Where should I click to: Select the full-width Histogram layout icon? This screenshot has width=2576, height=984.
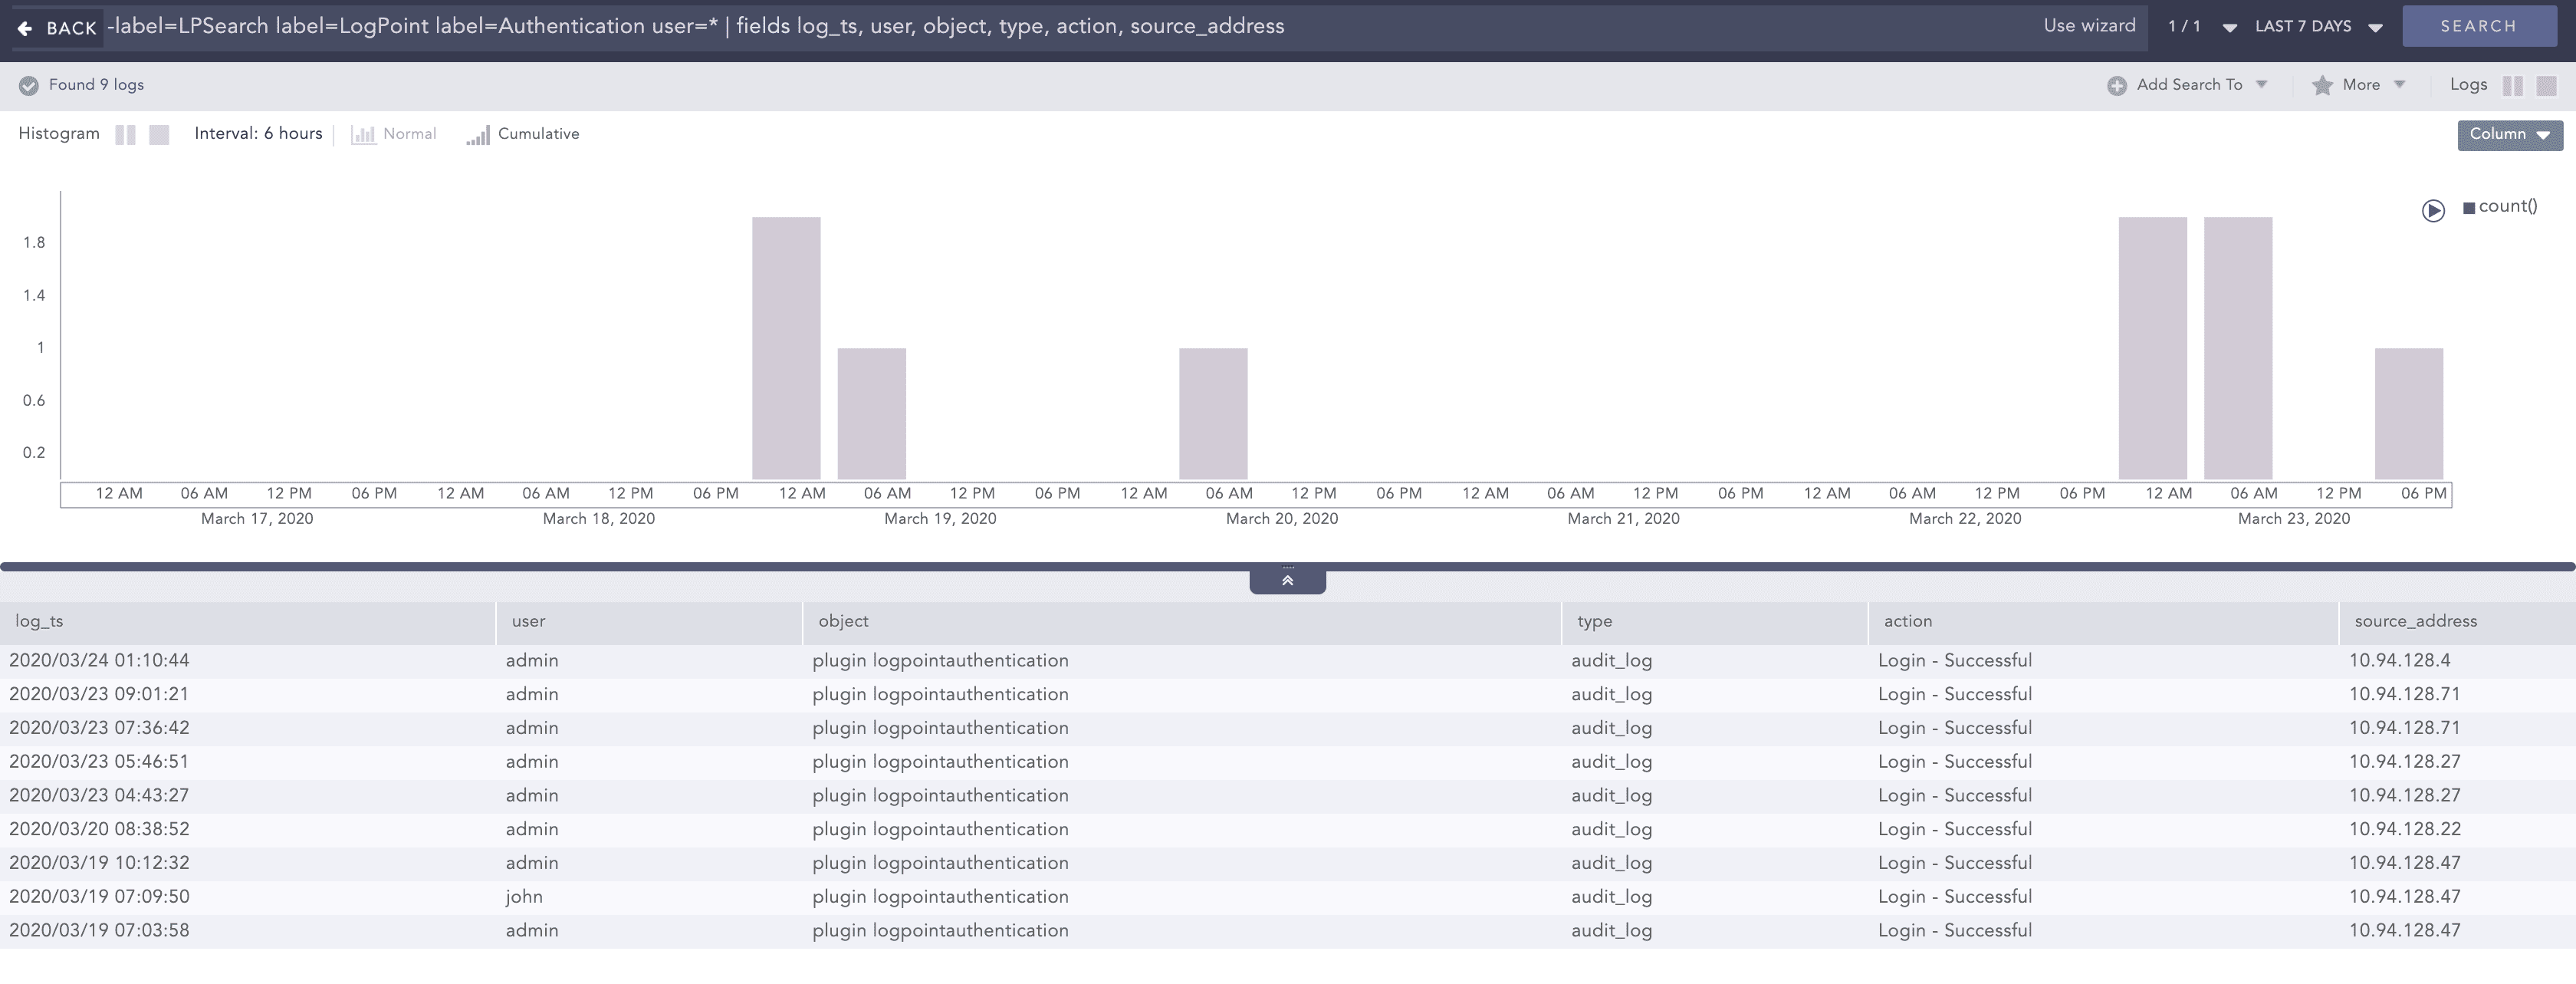[158, 133]
